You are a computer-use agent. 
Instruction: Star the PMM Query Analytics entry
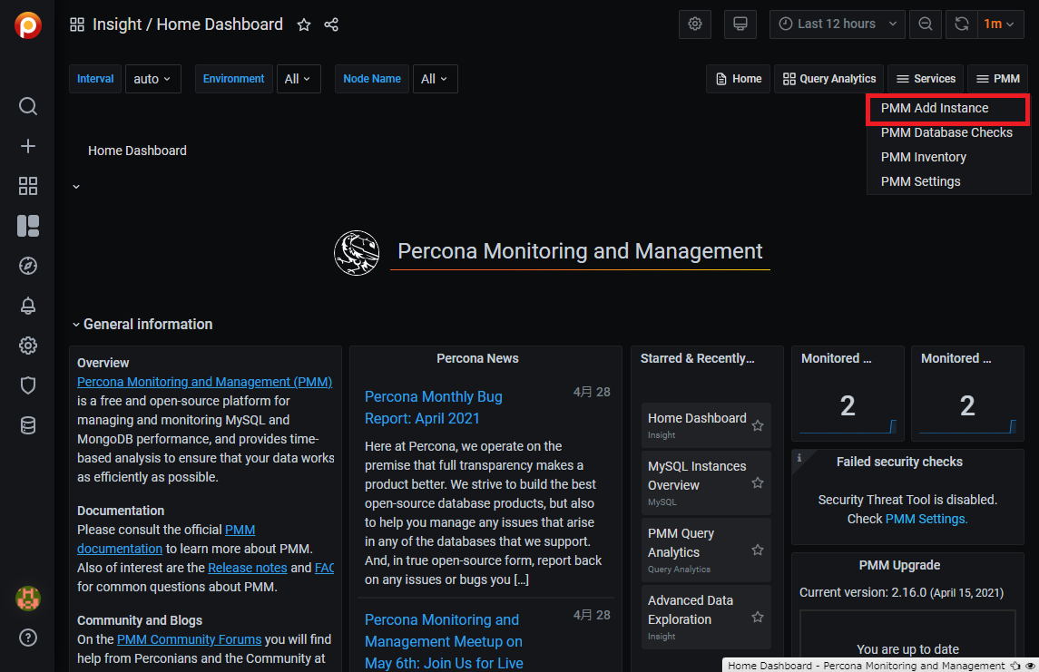(x=758, y=550)
